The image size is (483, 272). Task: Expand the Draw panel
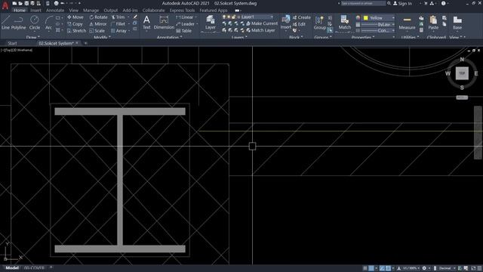click(32, 37)
